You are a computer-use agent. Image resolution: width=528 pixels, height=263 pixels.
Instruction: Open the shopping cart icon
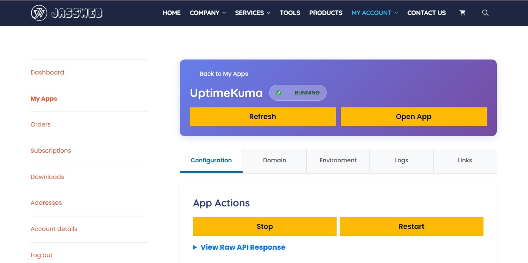462,13
